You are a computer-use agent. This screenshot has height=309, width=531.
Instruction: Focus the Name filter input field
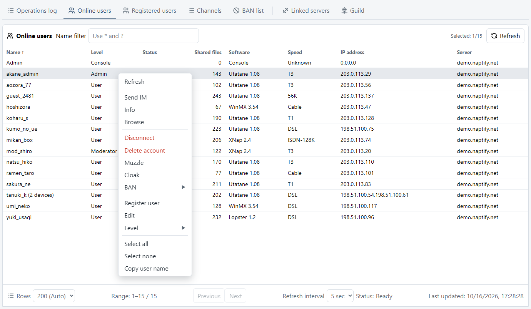tap(144, 36)
